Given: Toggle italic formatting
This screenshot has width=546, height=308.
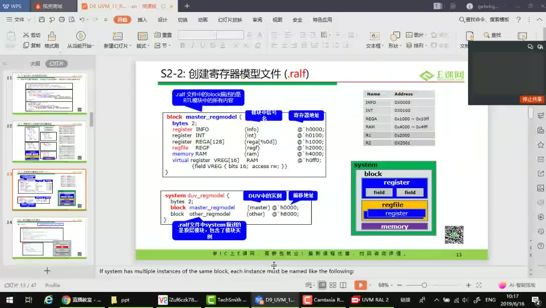Looking at the screenshot, I should 193,45.
